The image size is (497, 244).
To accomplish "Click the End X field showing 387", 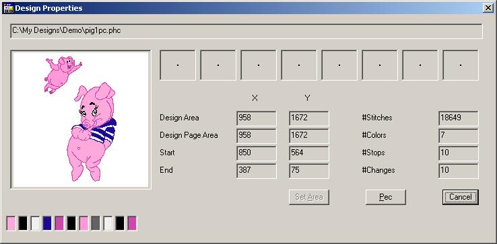I will [256, 171].
